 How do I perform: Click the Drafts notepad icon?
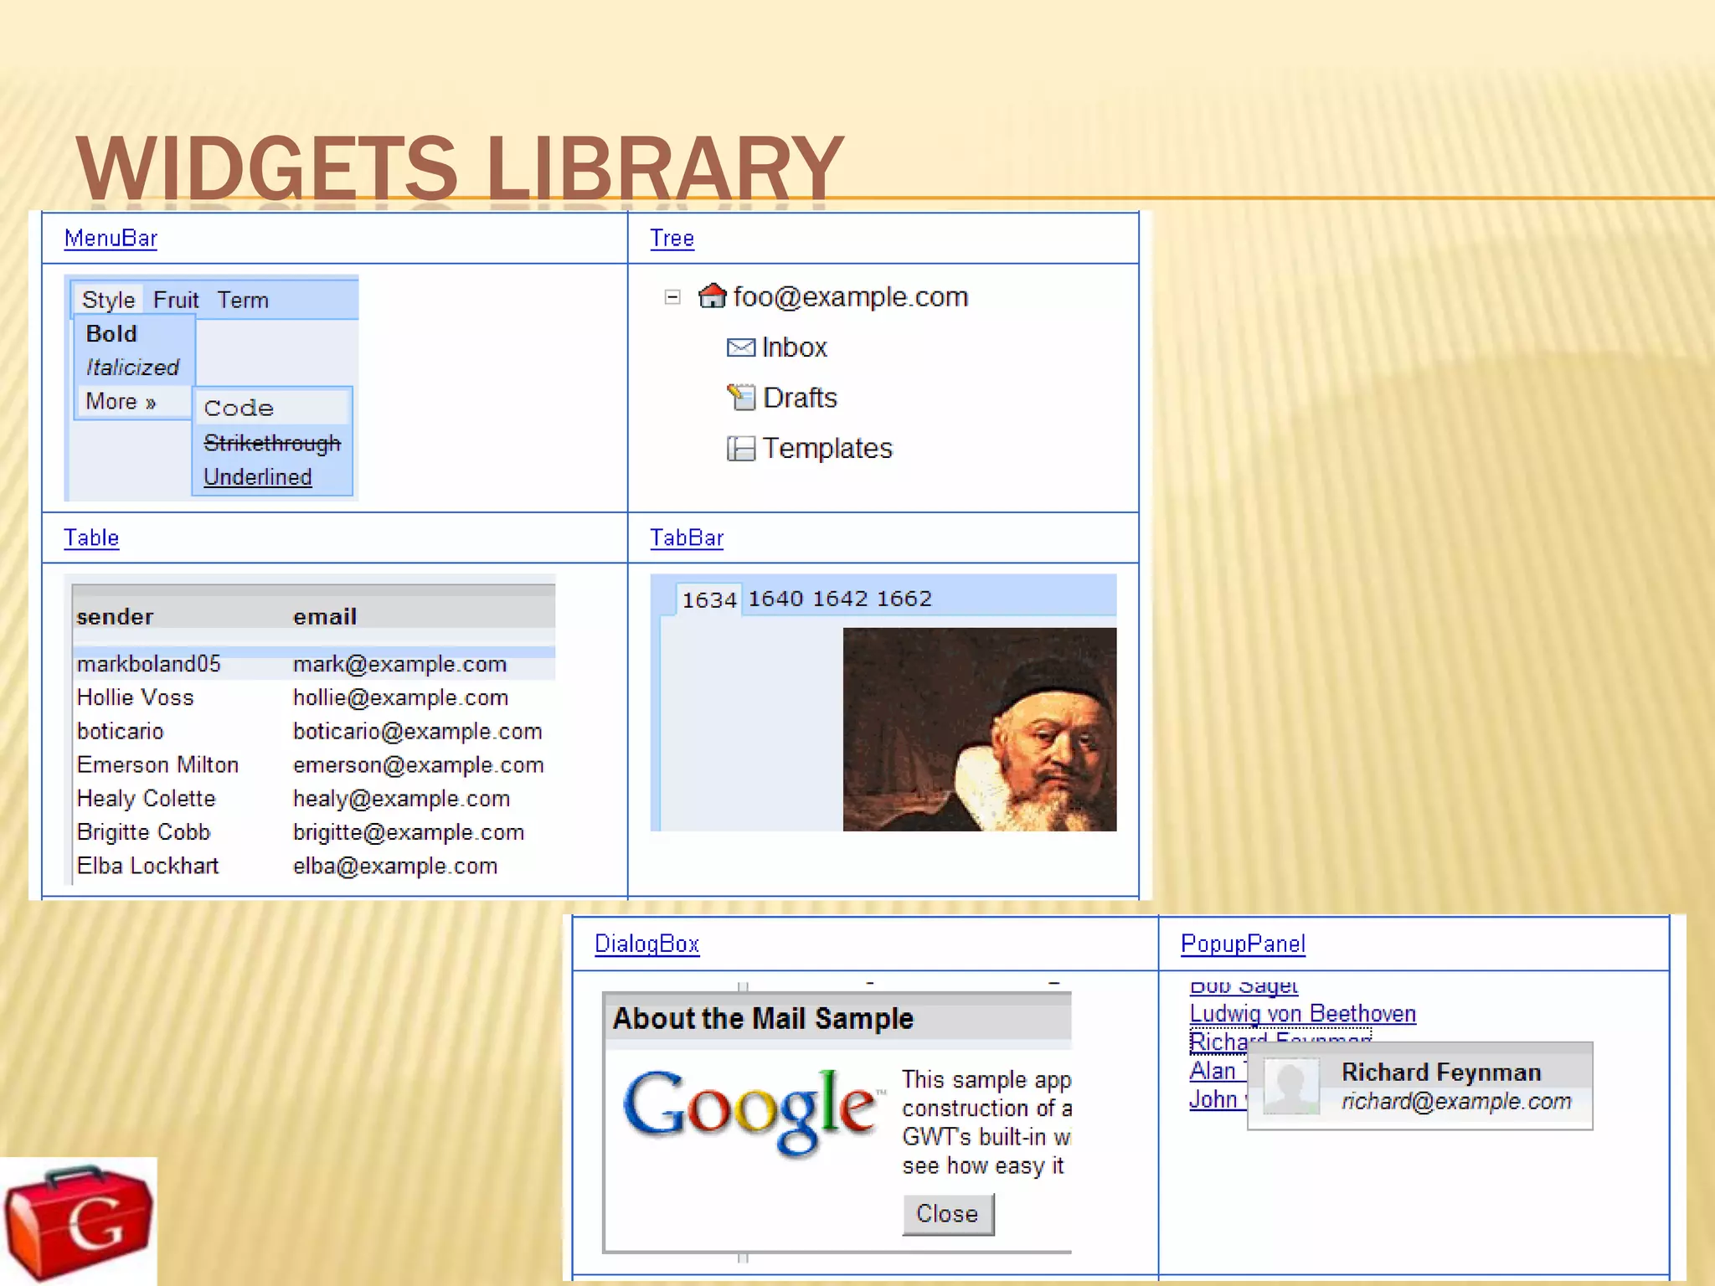pos(741,397)
